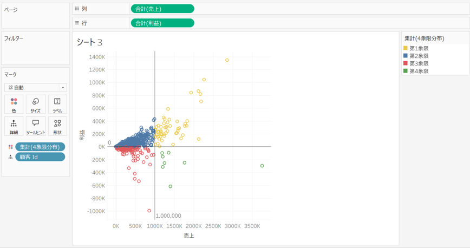Click the 集計(4象限分布) legend header
The height and width of the screenshot is (248, 470).
[424, 38]
